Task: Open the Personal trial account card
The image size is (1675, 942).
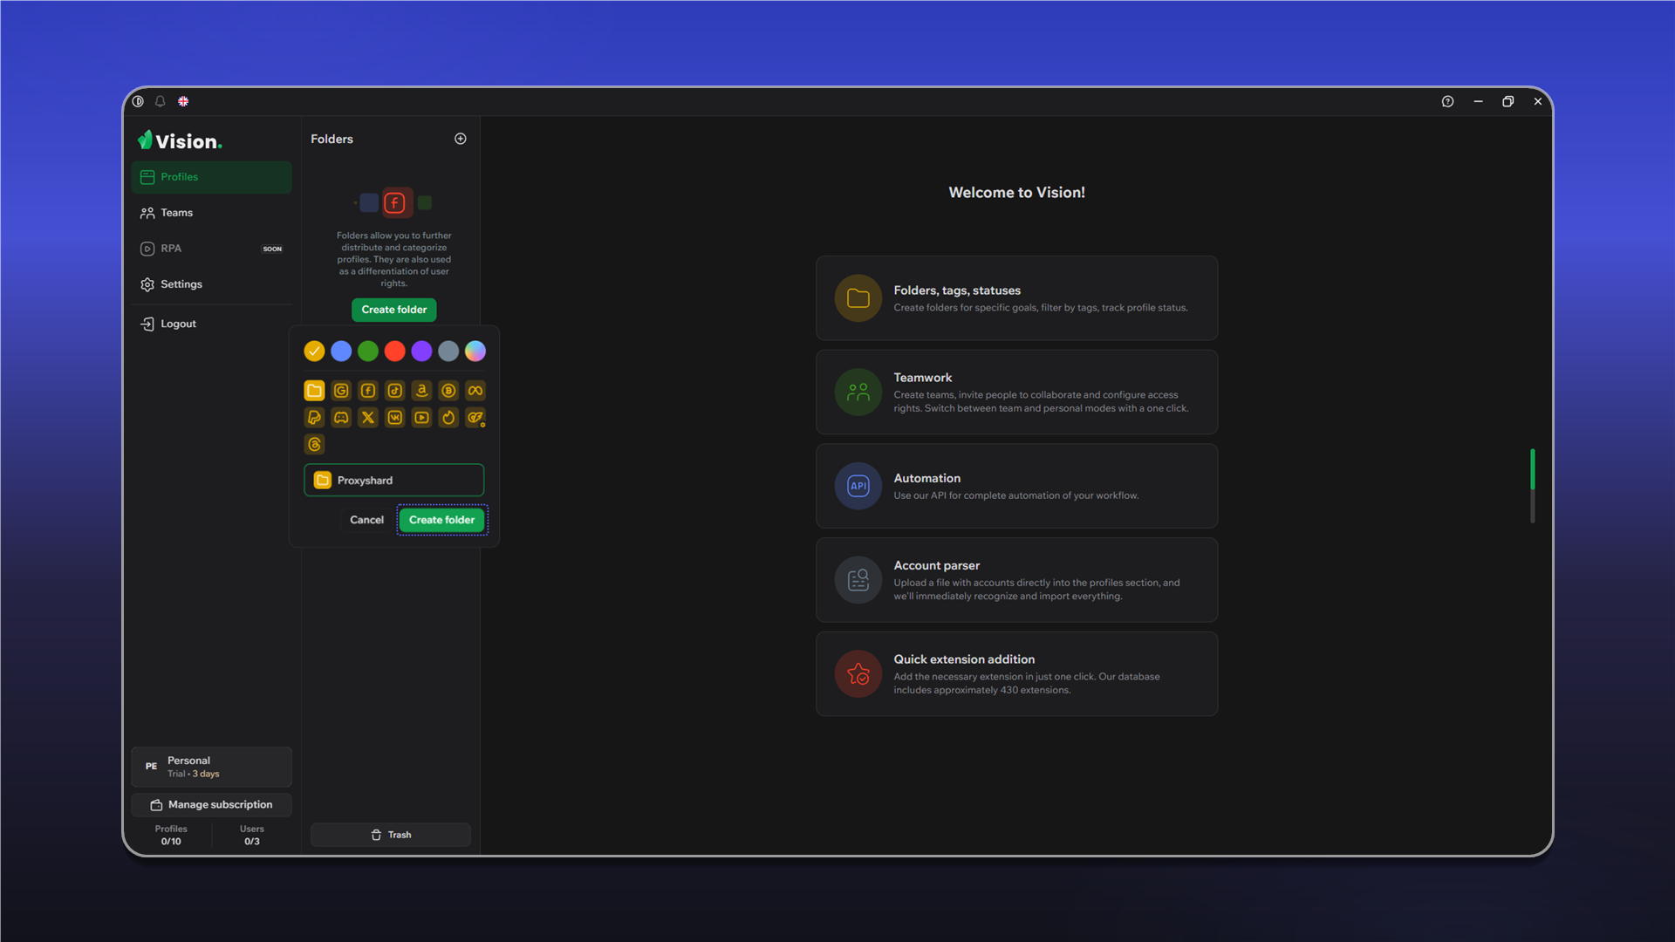Action: point(211,767)
